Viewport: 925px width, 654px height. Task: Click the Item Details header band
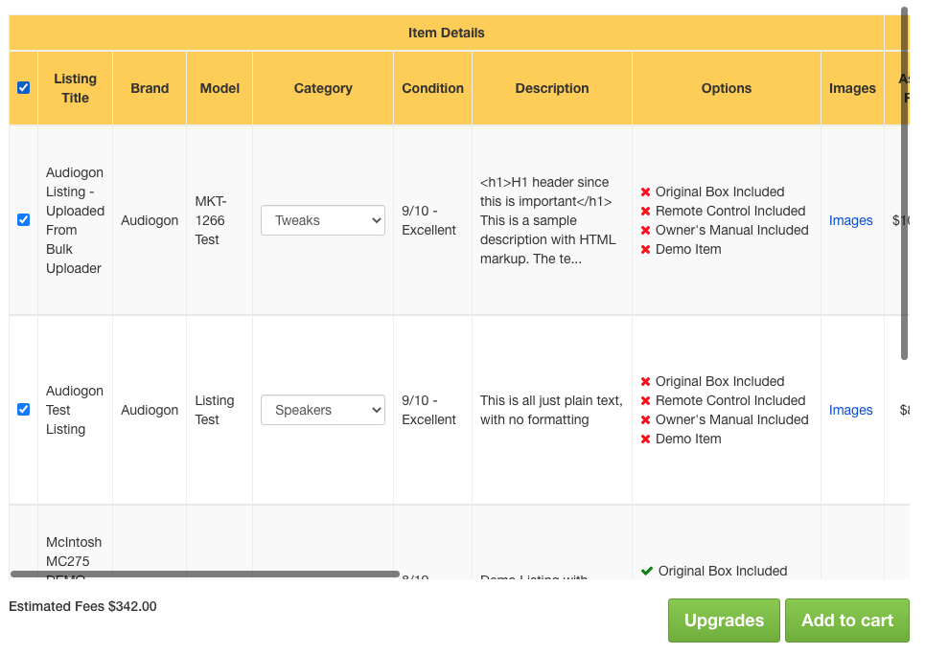(x=447, y=33)
